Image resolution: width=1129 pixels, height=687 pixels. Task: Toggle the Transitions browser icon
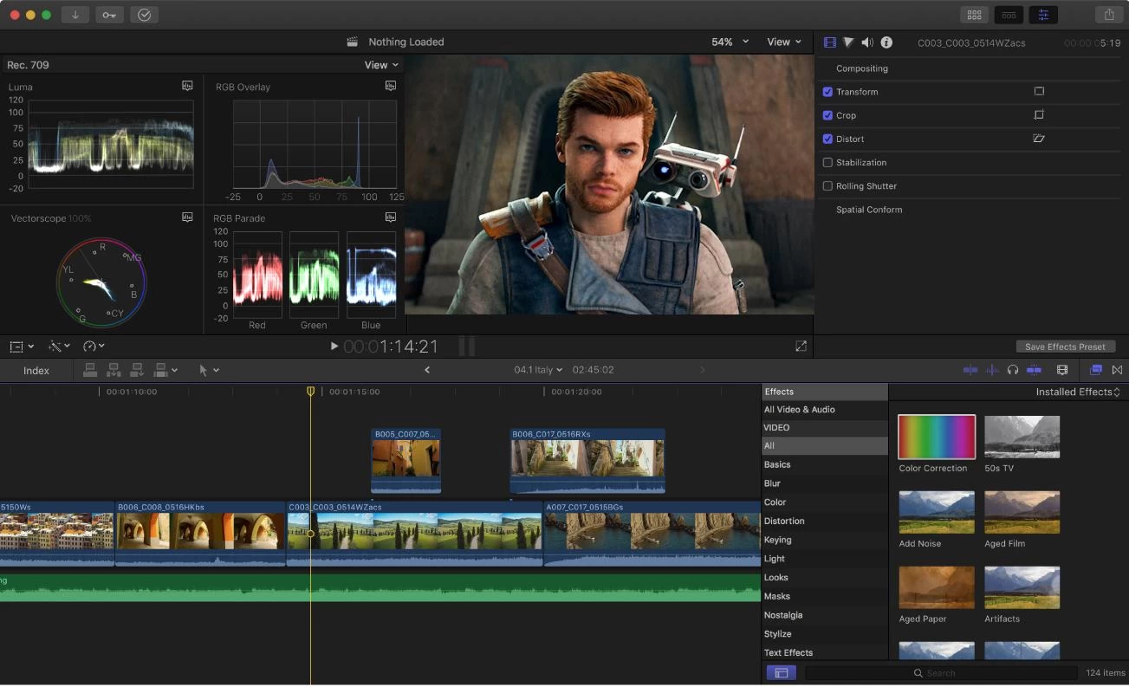pos(1117,370)
